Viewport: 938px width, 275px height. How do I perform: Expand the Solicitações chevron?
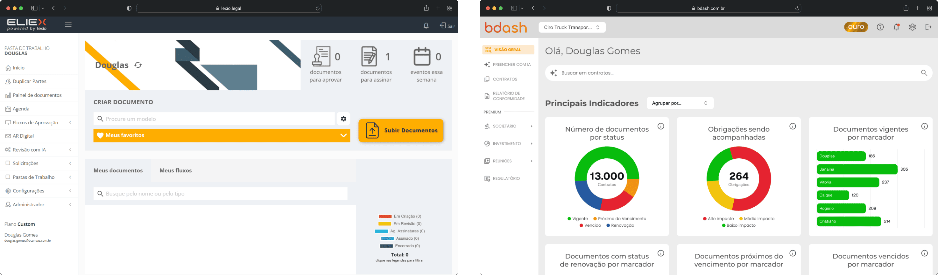click(70, 163)
